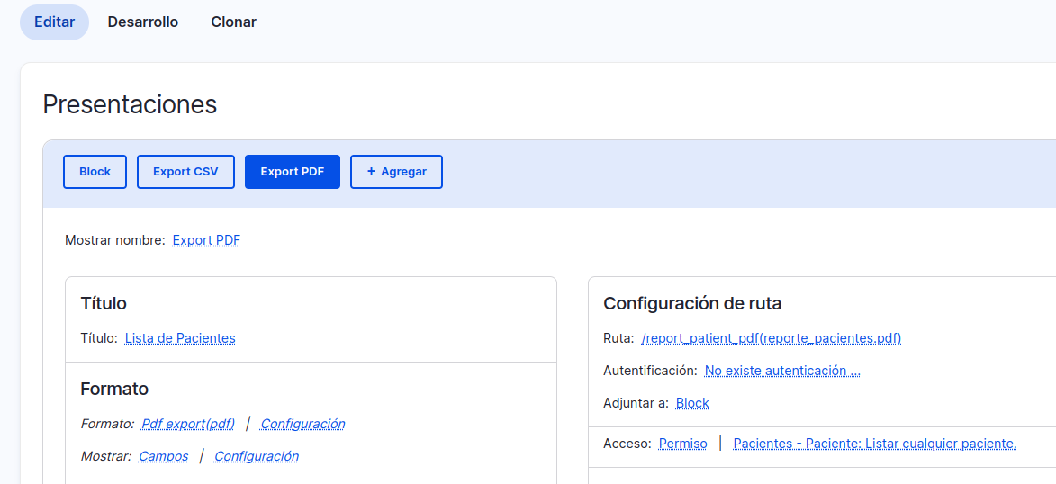
Task: Open No existe autenticación link
Action: (782, 371)
